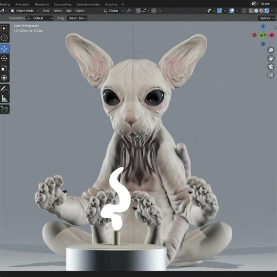Open the Object Mode dropdown
The image size is (277, 277).
point(24,11)
